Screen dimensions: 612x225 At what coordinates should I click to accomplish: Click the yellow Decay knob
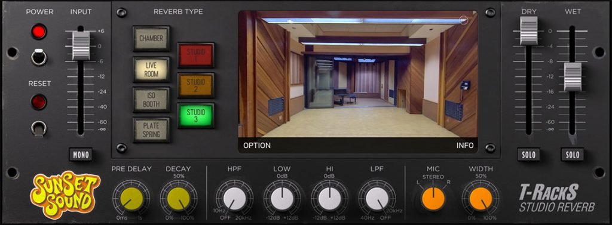coord(179,199)
